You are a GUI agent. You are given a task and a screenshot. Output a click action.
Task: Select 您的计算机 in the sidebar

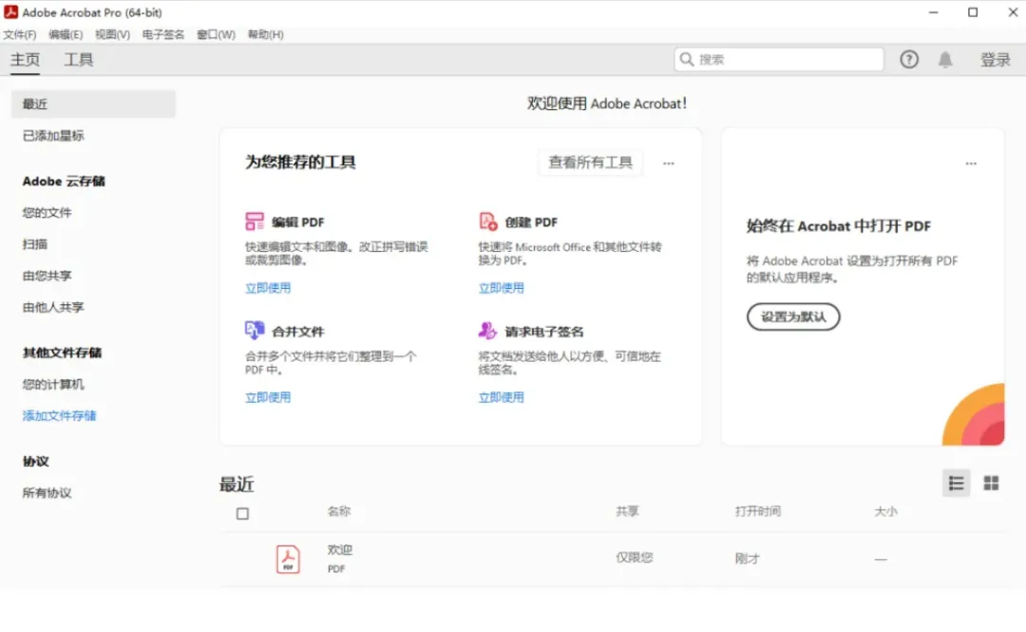point(53,385)
